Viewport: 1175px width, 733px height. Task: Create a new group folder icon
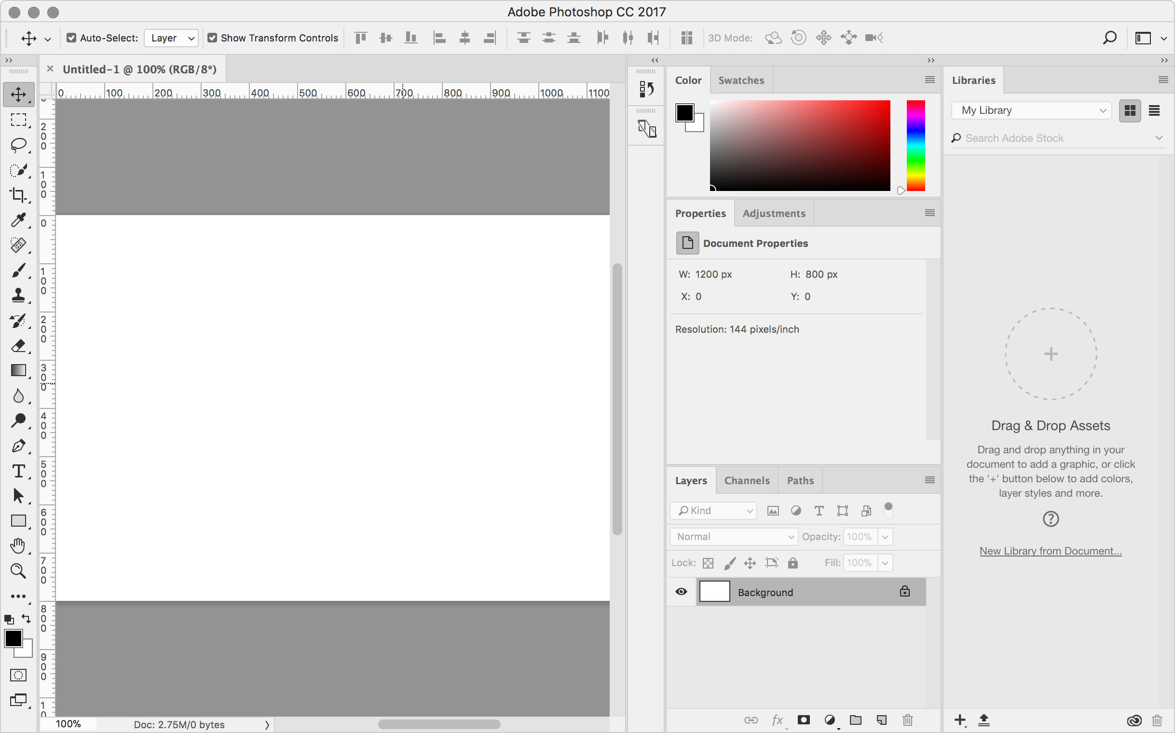856,720
